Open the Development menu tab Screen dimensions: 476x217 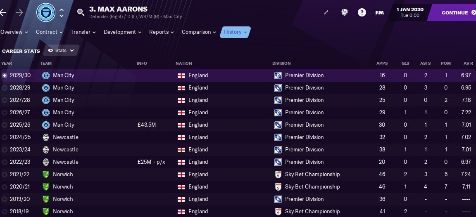point(122,32)
